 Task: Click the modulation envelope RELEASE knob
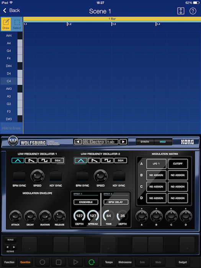(59, 216)
